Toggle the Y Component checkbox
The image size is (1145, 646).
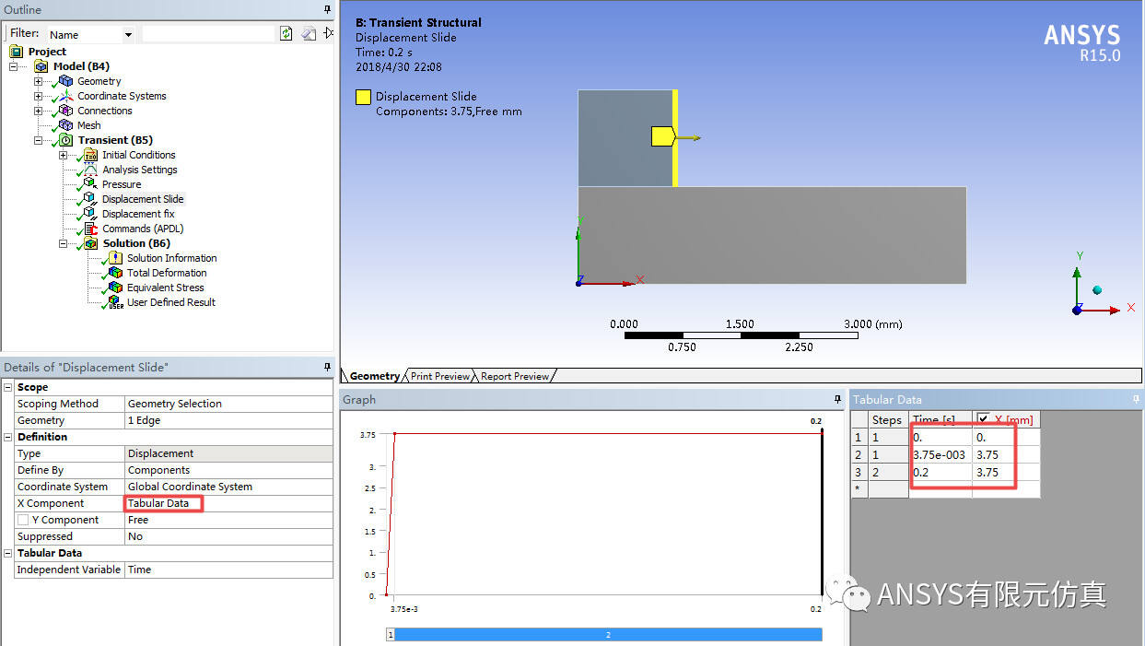click(x=23, y=520)
